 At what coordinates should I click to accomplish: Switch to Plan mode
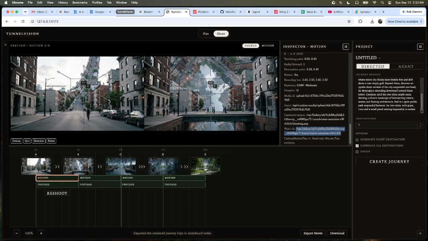(206, 33)
